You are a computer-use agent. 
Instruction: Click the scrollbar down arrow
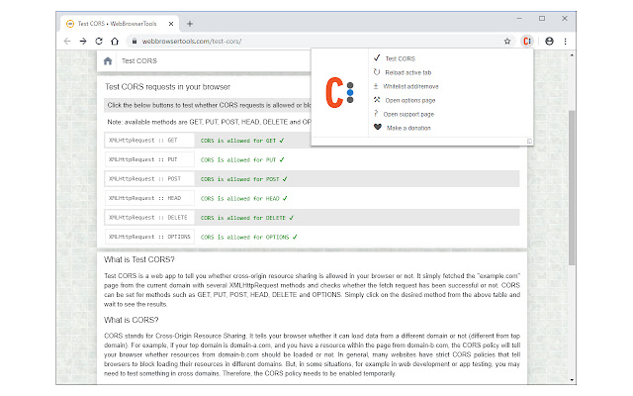(572, 380)
